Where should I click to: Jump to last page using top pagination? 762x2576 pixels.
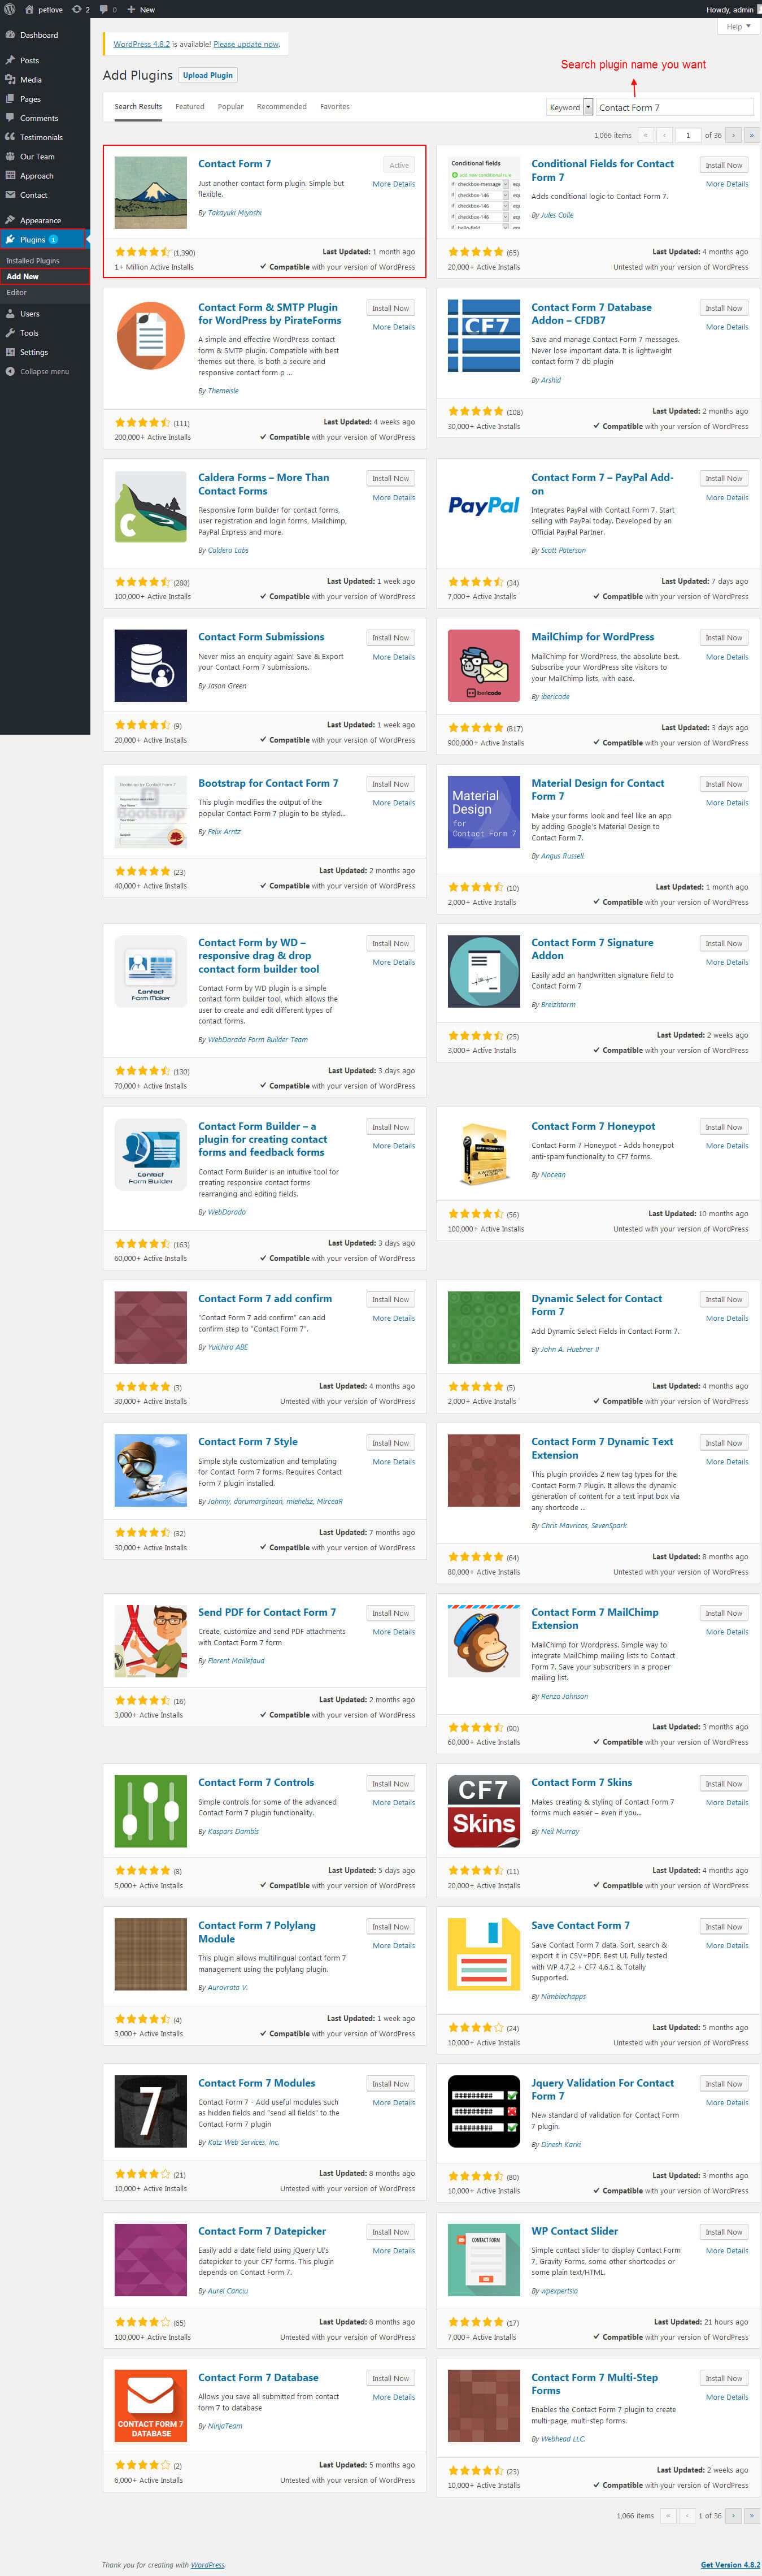point(751,135)
